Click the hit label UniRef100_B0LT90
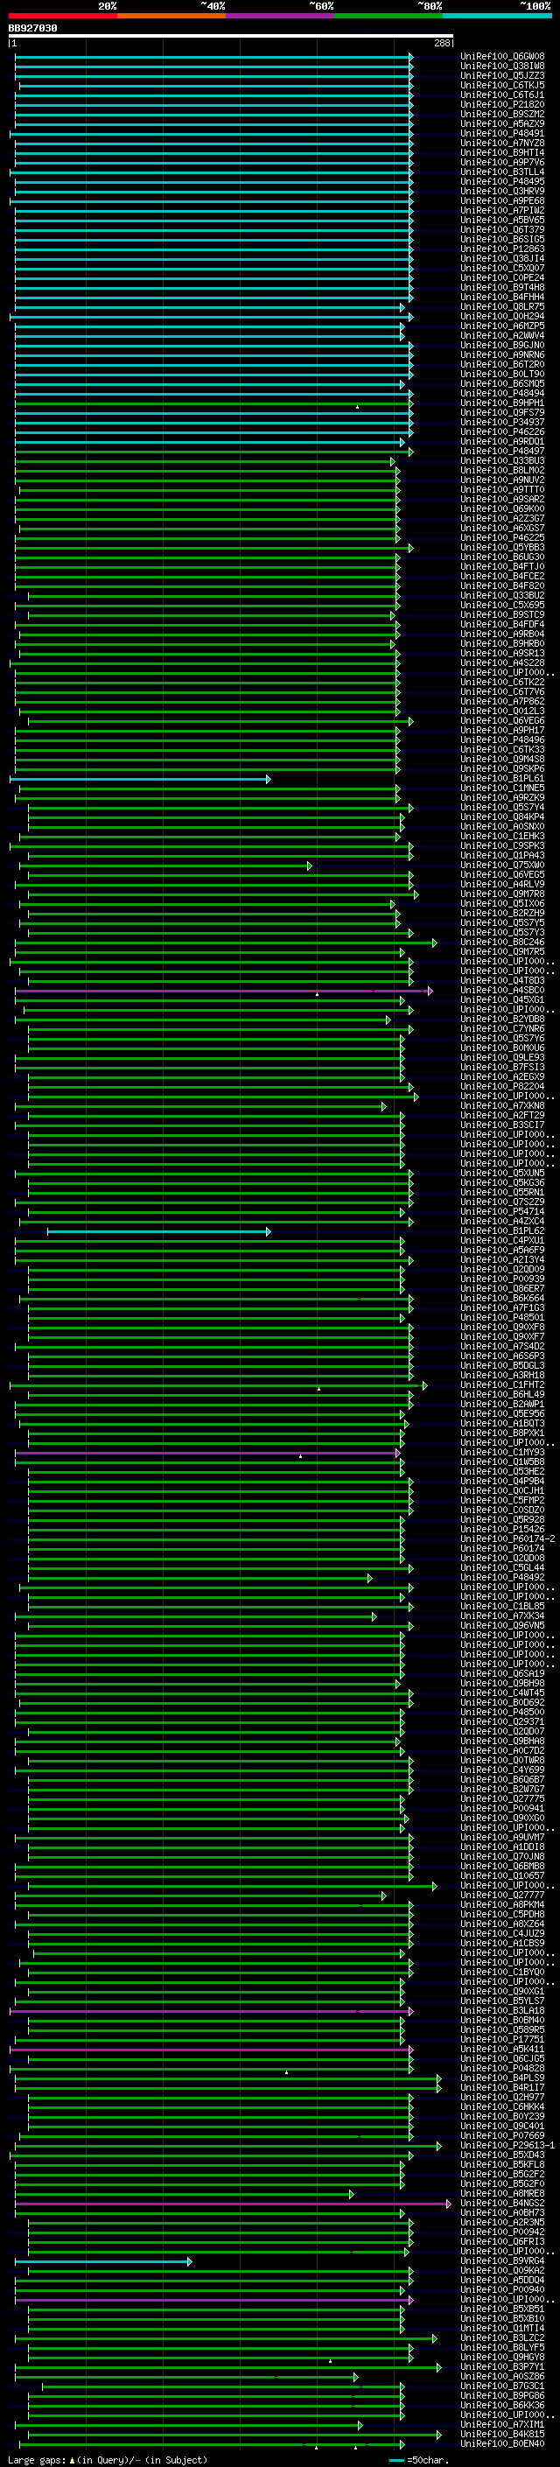The image size is (560, 2467). click(502, 375)
